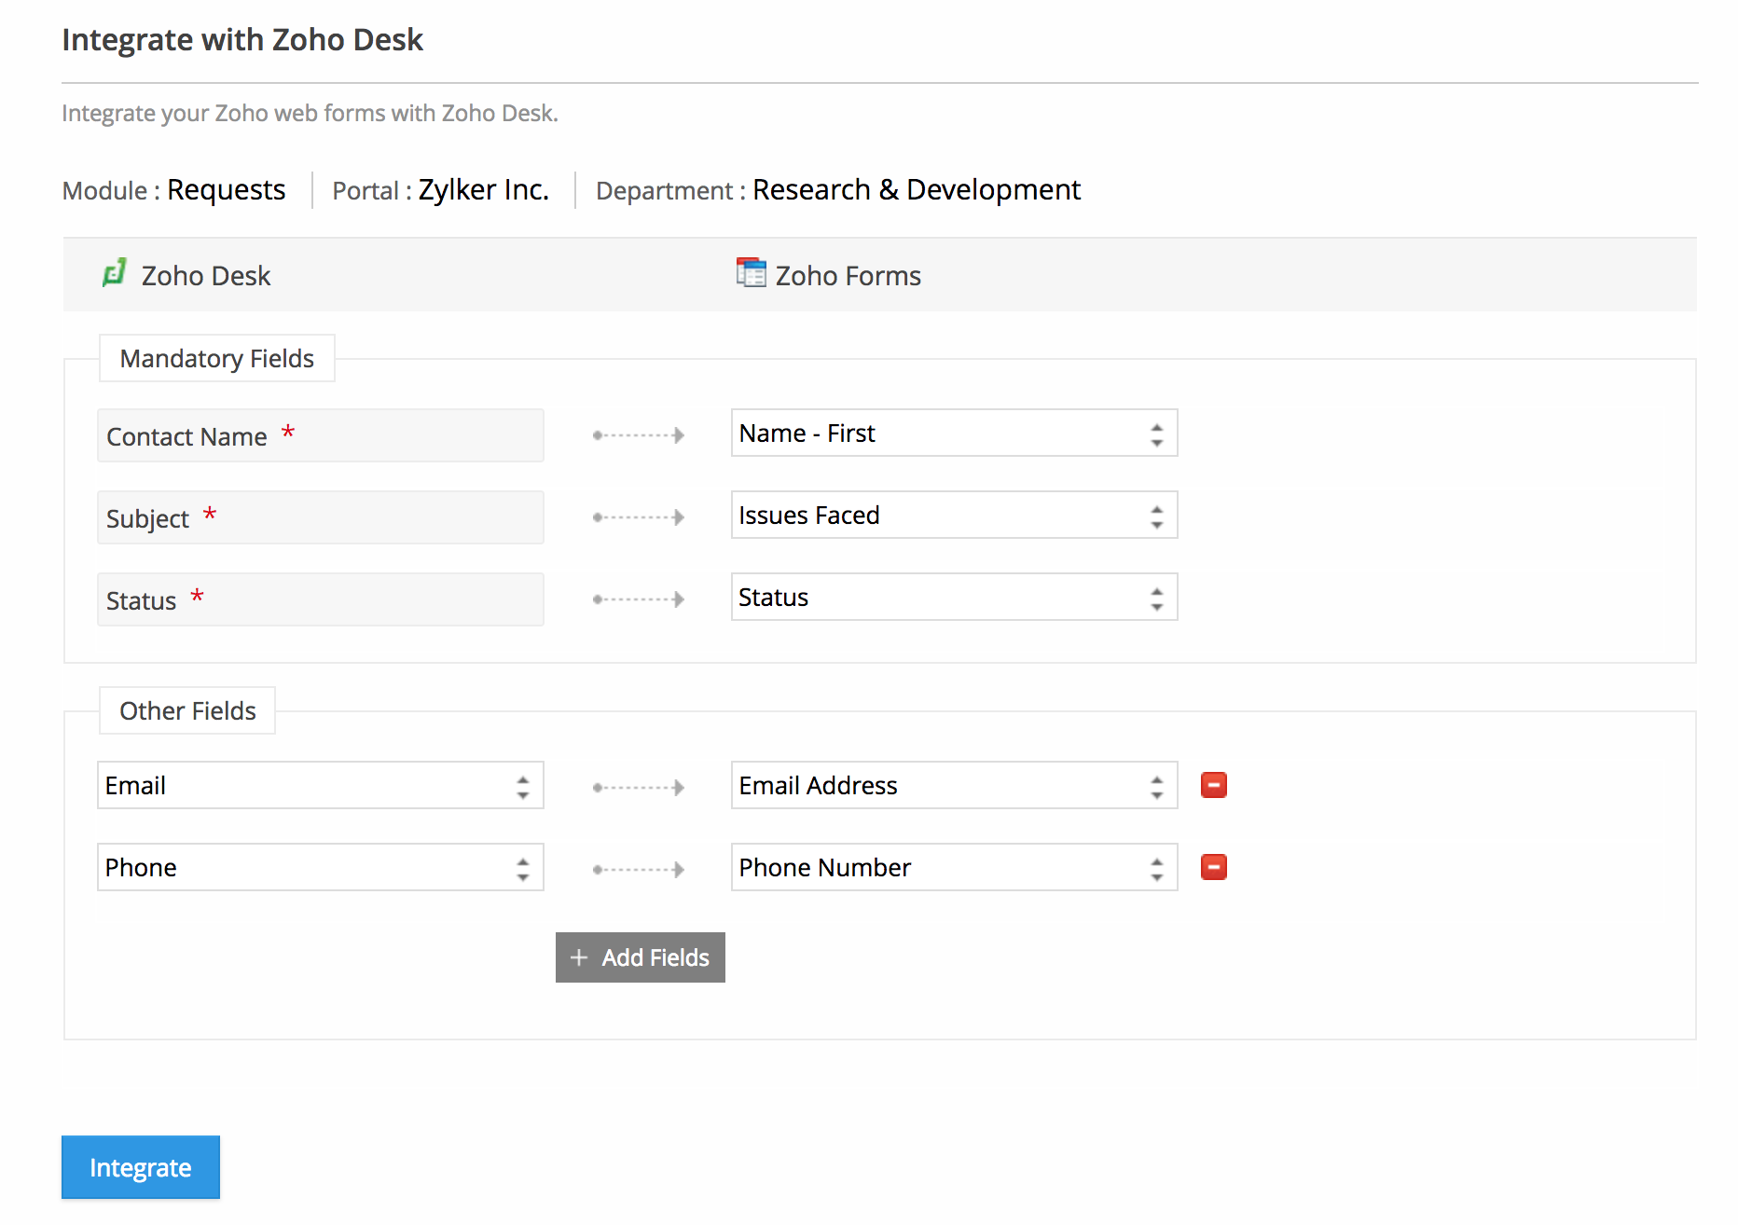
Task: Open the Email Desk field dropdown
Action: point(320,786)
